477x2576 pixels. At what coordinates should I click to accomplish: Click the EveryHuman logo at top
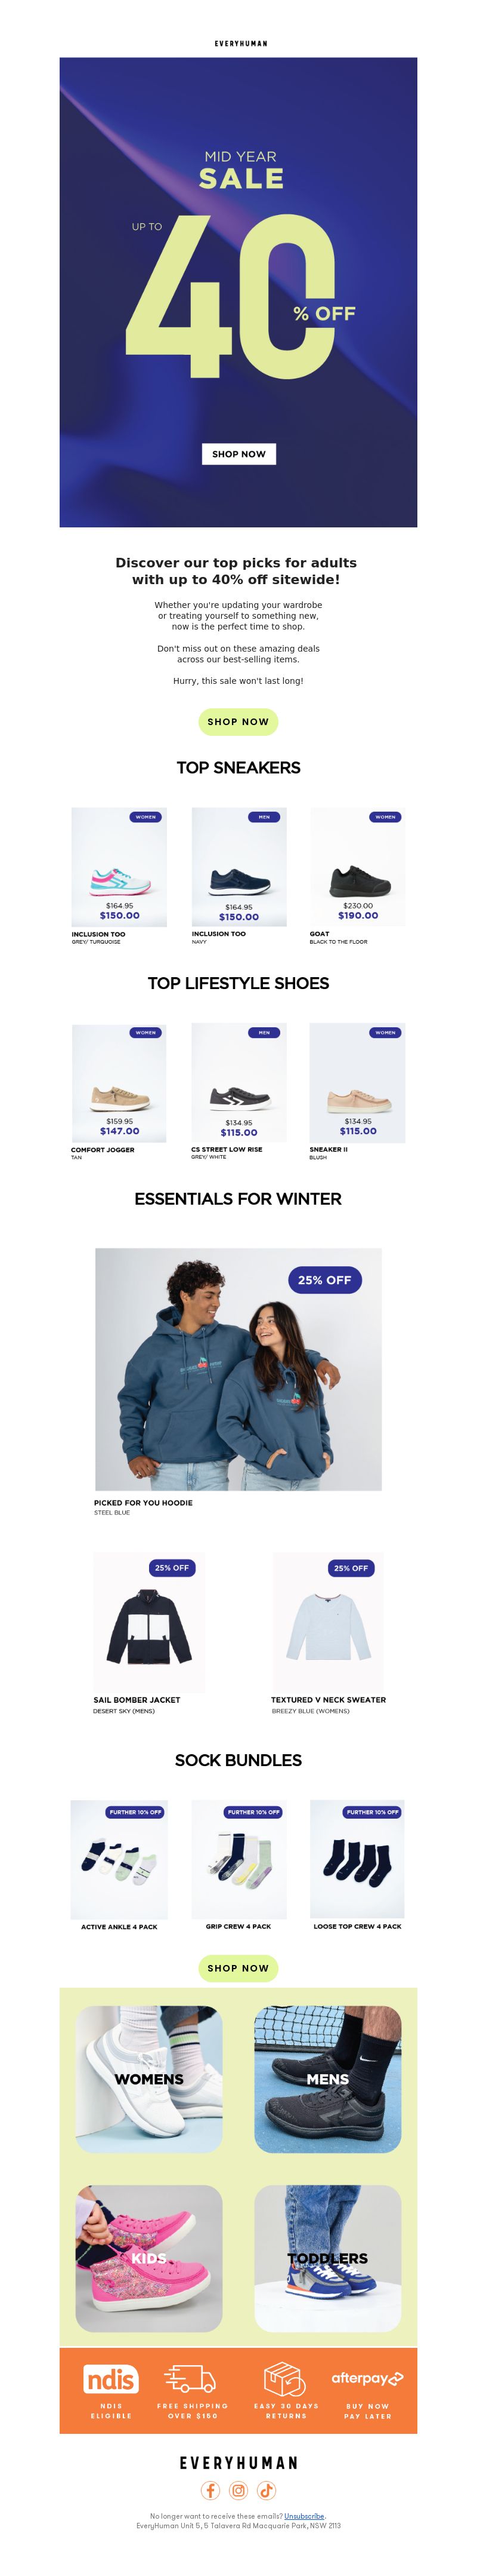[x=240, y=43]
